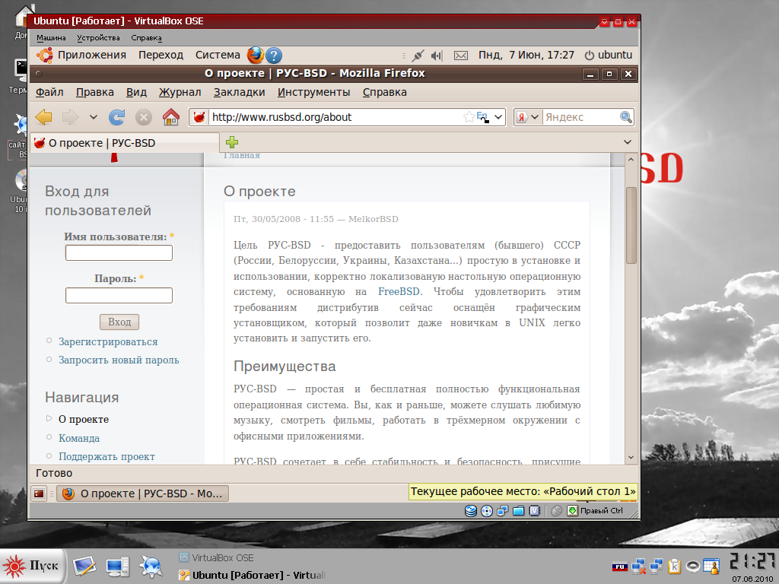The width and height of the screenshot is (779, 584).
Task: Open a new tab with the green plus
Action: click(x=232, y=142)
